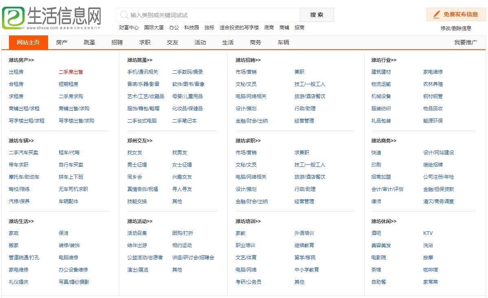
Task: Expand the 潍坊休闲>> section heading
Action: [x=384, y=221]
